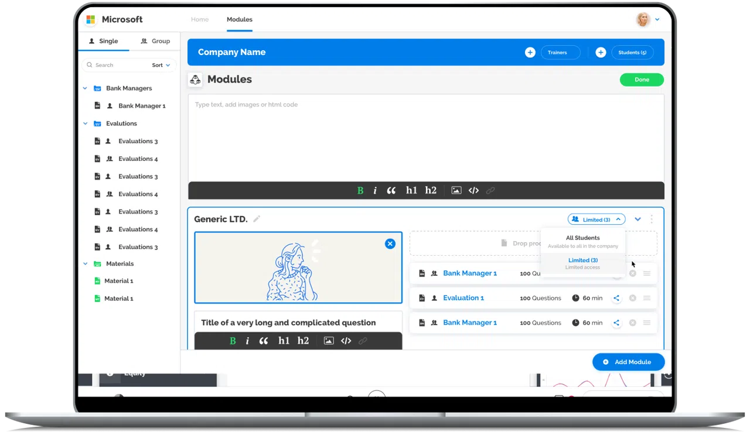750x432 pixels.
Task: Click the Generic LTD. module title
Action: pos(221,219)
